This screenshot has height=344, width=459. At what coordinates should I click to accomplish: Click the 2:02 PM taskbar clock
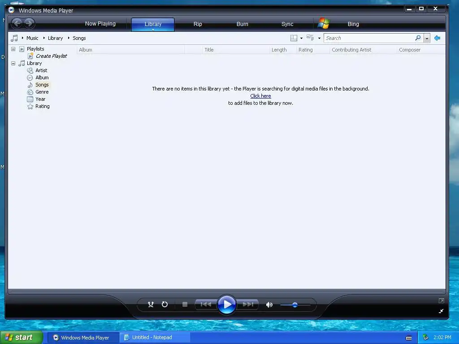click(442, 338)
